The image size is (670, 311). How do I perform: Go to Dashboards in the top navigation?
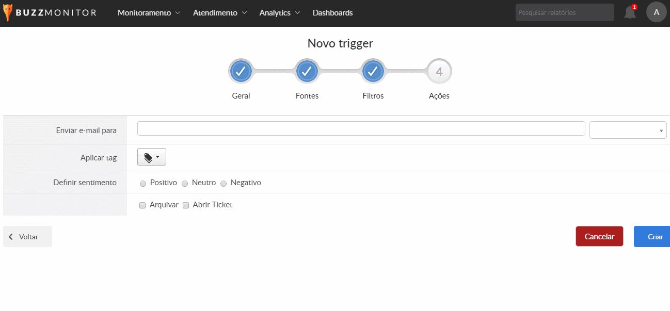332,13
